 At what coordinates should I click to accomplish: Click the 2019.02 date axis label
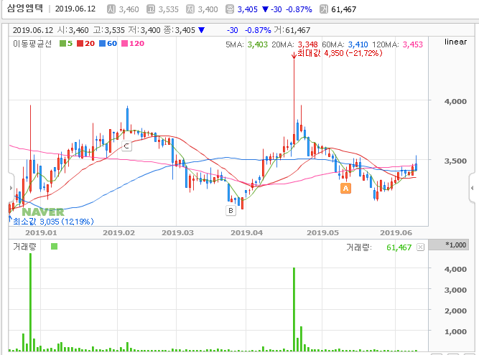[x=118, y=232]
